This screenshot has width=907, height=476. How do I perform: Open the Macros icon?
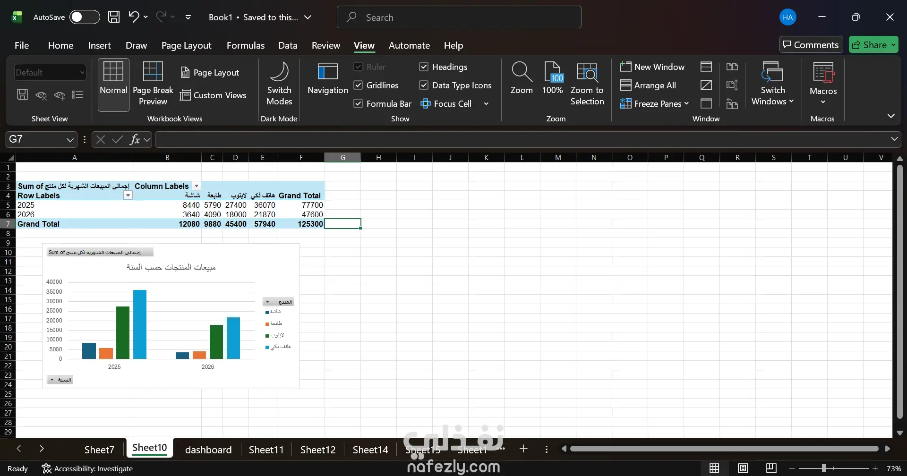click(823, 73)
